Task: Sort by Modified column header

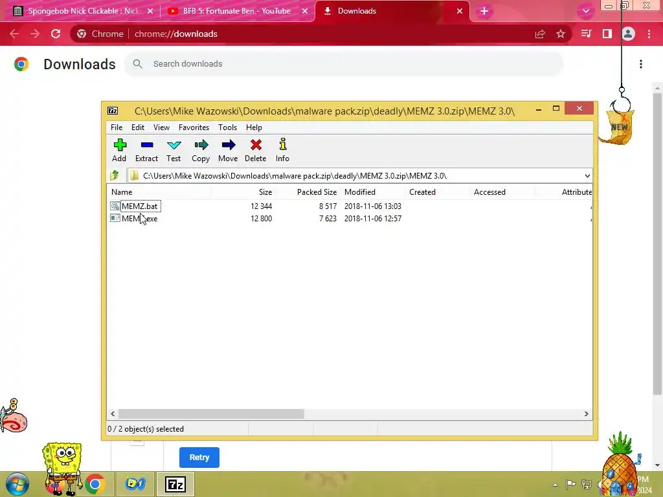Action: pyautogui.click(x=372, y=192)
